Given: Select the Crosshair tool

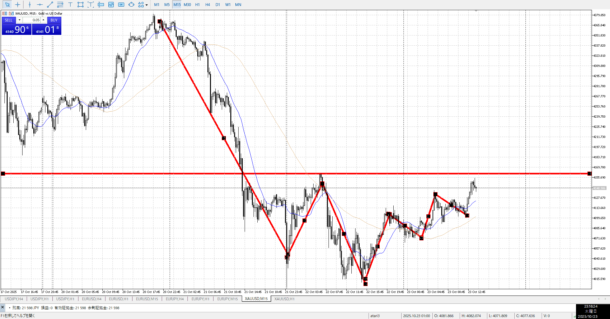Looking at the screenshot, I should pos(18,4).
